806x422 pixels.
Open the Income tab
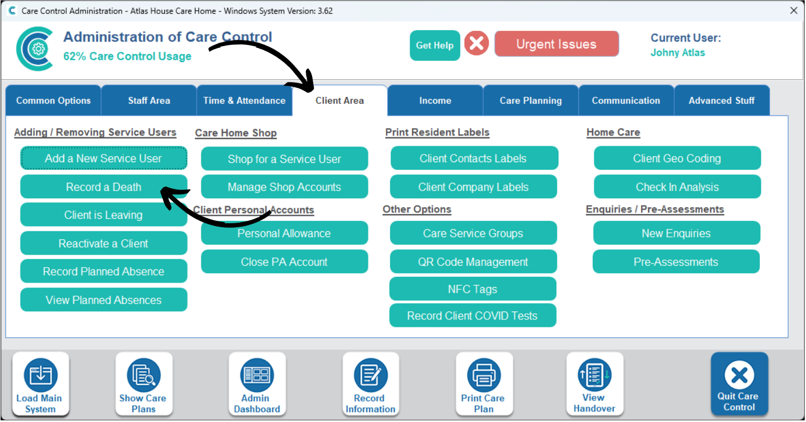click(x=435, y=101)
